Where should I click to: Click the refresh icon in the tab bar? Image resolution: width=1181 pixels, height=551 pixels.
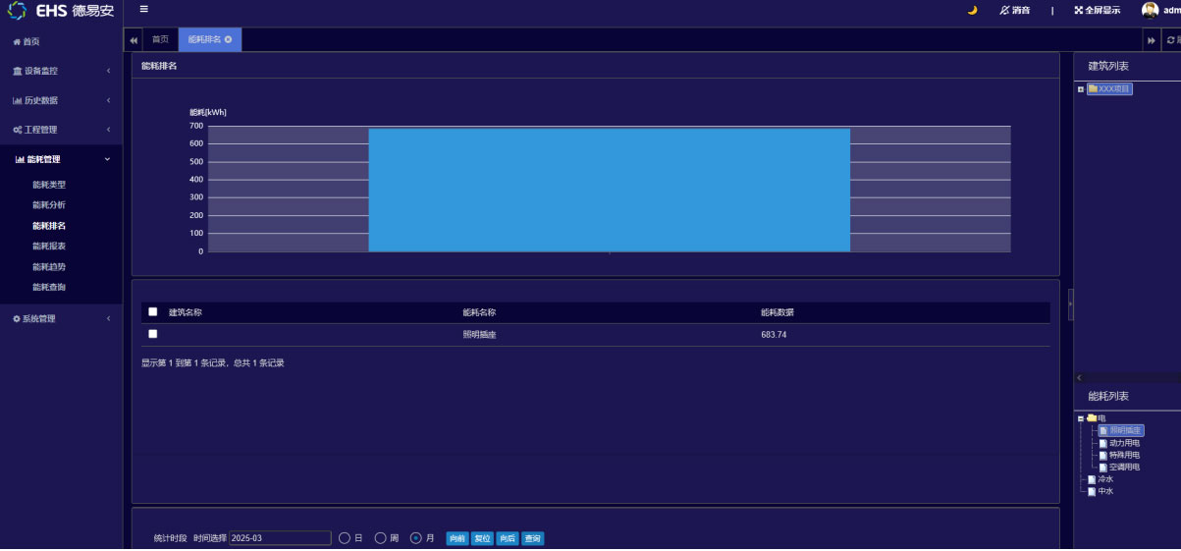pyautogui.click(x=1170, y=40)
